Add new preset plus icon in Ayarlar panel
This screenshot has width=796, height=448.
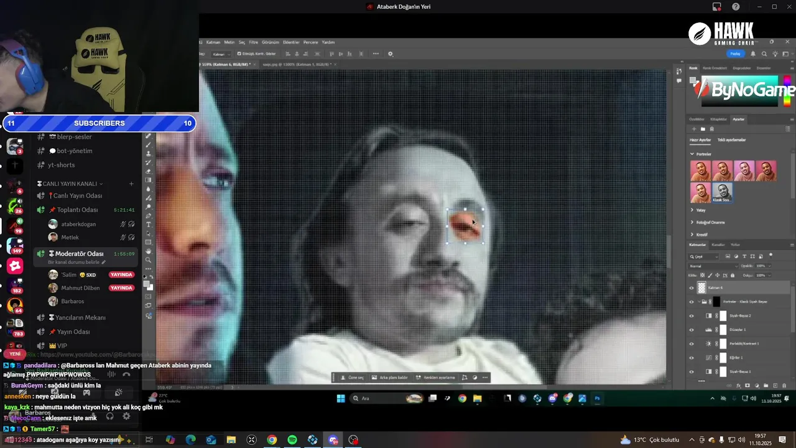tap(694, 129)
